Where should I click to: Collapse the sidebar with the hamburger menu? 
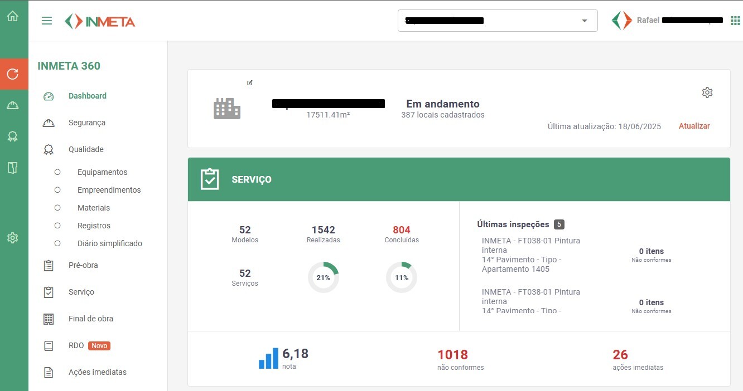pyautogui.click(x=47, y=20)
